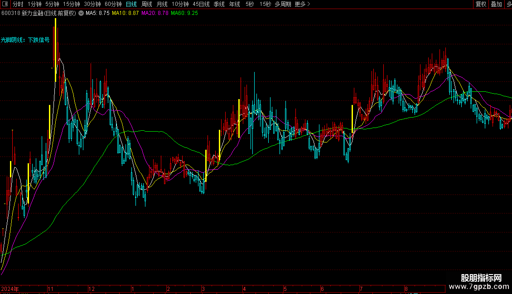This screenshot has height=294, width=512.
Task: Switch to 周线 weekly chart
Action: pyautogui.click(x=146, y=4)
